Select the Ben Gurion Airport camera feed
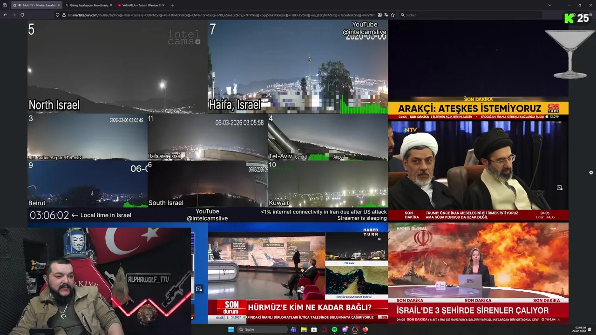The image size is (596, 335). (88, 137)
